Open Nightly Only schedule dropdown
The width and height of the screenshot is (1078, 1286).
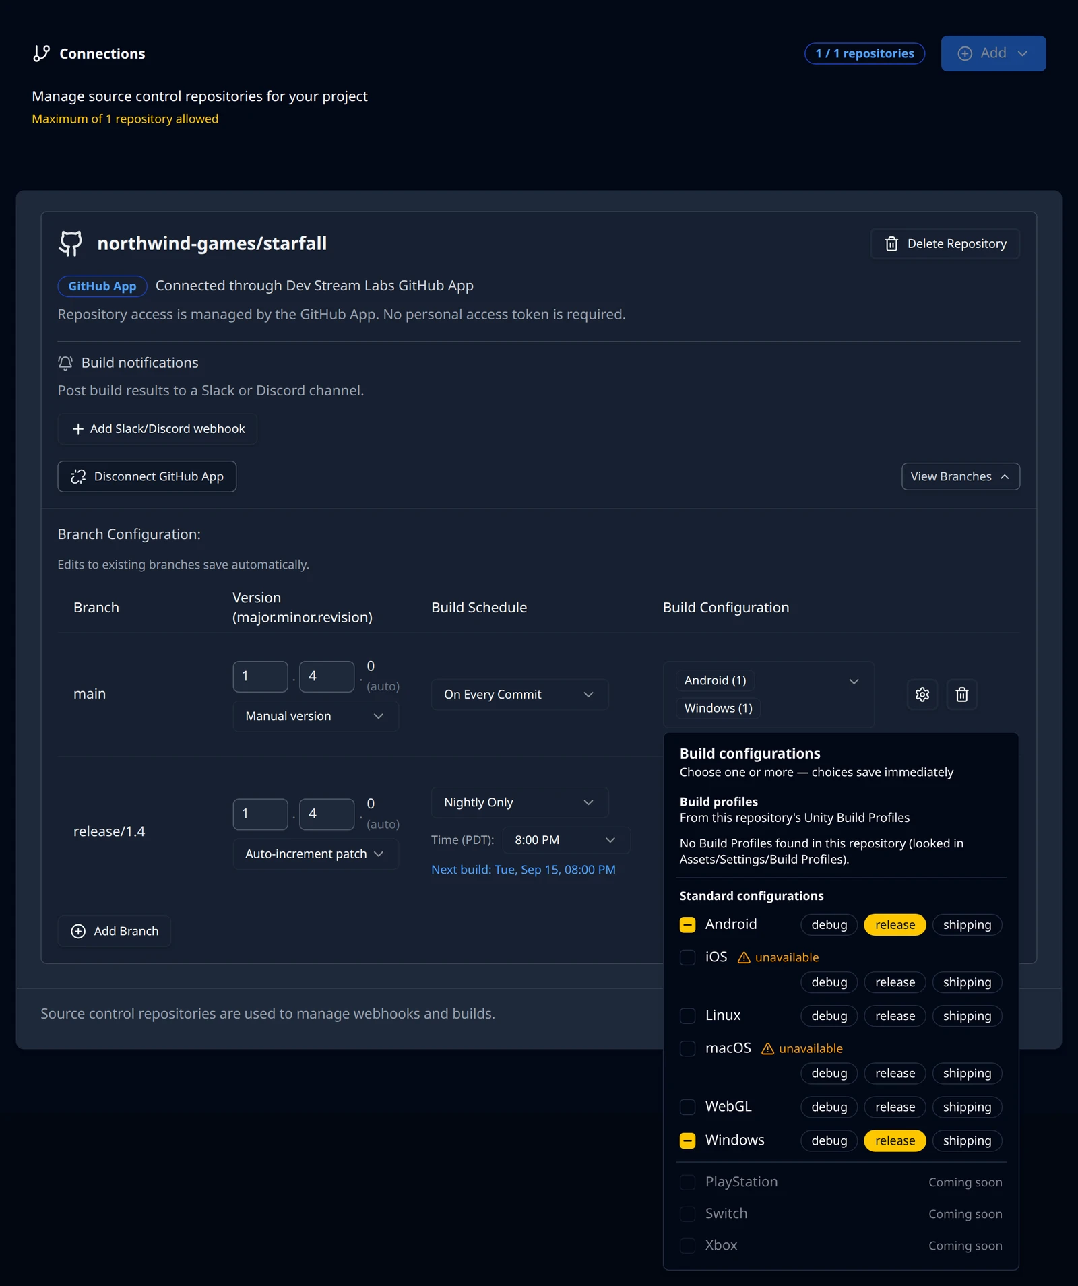(519, 802)
